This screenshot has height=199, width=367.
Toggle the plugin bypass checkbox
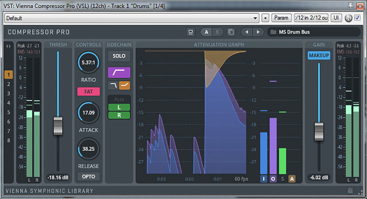coord(357,18)
